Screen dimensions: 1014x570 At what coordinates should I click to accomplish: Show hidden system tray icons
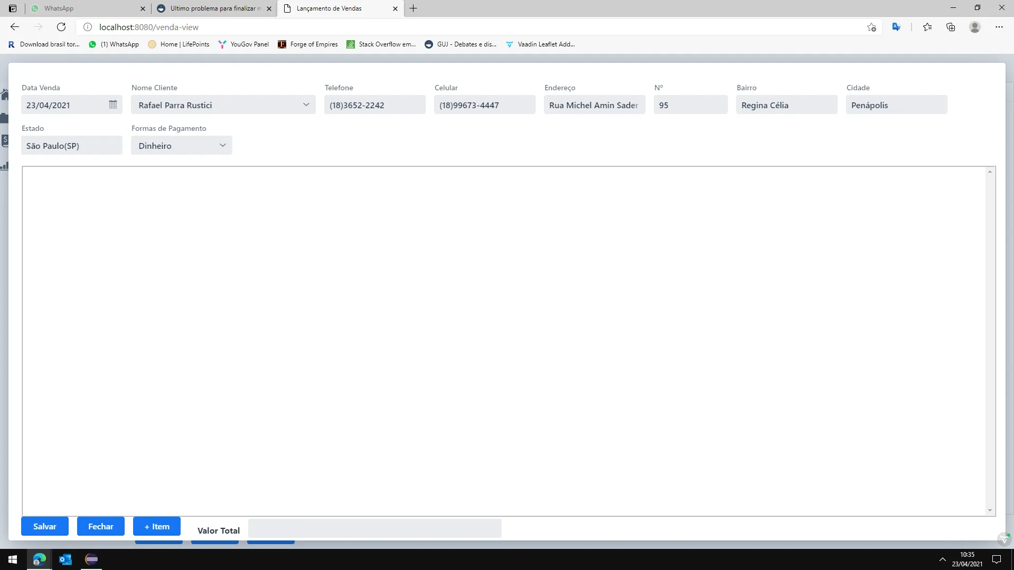point(942,559)
